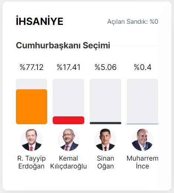Click the Açılan Sandık: %0 label
The height and width of the screenshot is (193, 174).
pos(133,22)
